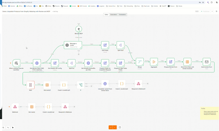Viewport: 219px width, 131px height.
Task: Click the Published status button
Action: point(205,11)
